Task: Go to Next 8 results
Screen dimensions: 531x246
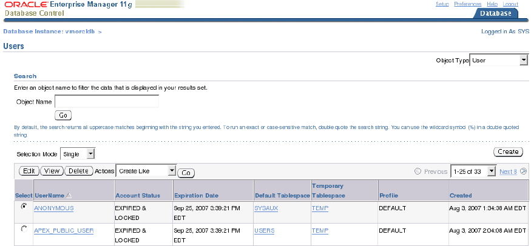Action: click(508, 171)
